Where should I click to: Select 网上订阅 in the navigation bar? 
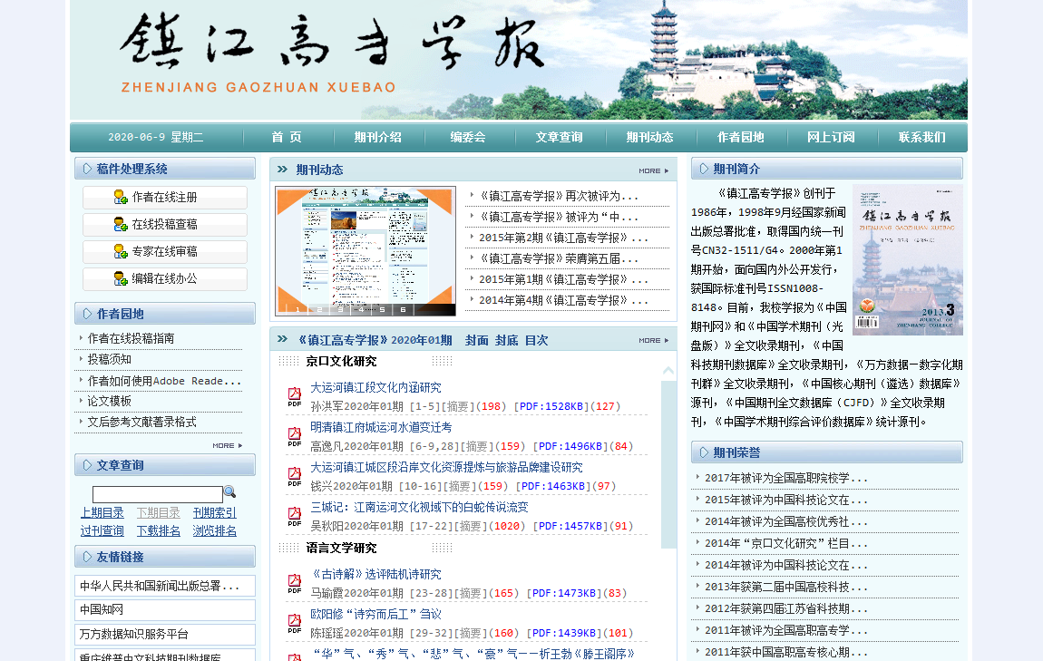831,138
